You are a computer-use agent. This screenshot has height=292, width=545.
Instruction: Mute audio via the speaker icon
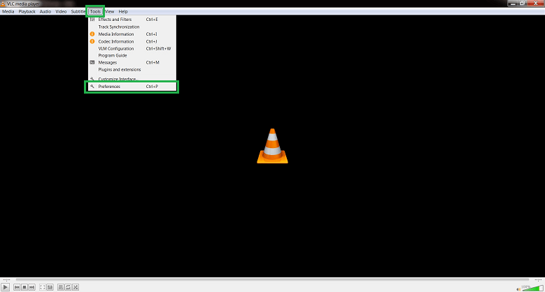click(x=518, y=289)
